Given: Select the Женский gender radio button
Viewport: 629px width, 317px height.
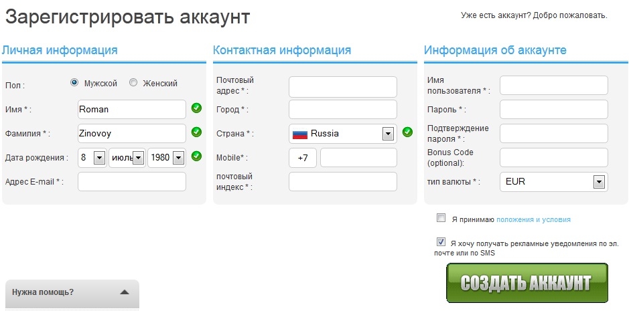Looking at the screenshot, I should pos(133,83).
